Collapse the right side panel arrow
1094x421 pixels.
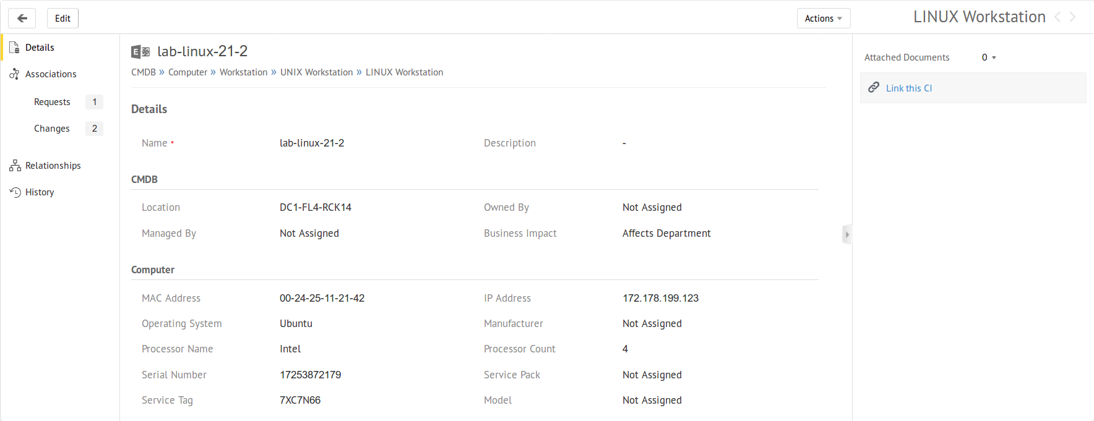(x=847, y=234)
